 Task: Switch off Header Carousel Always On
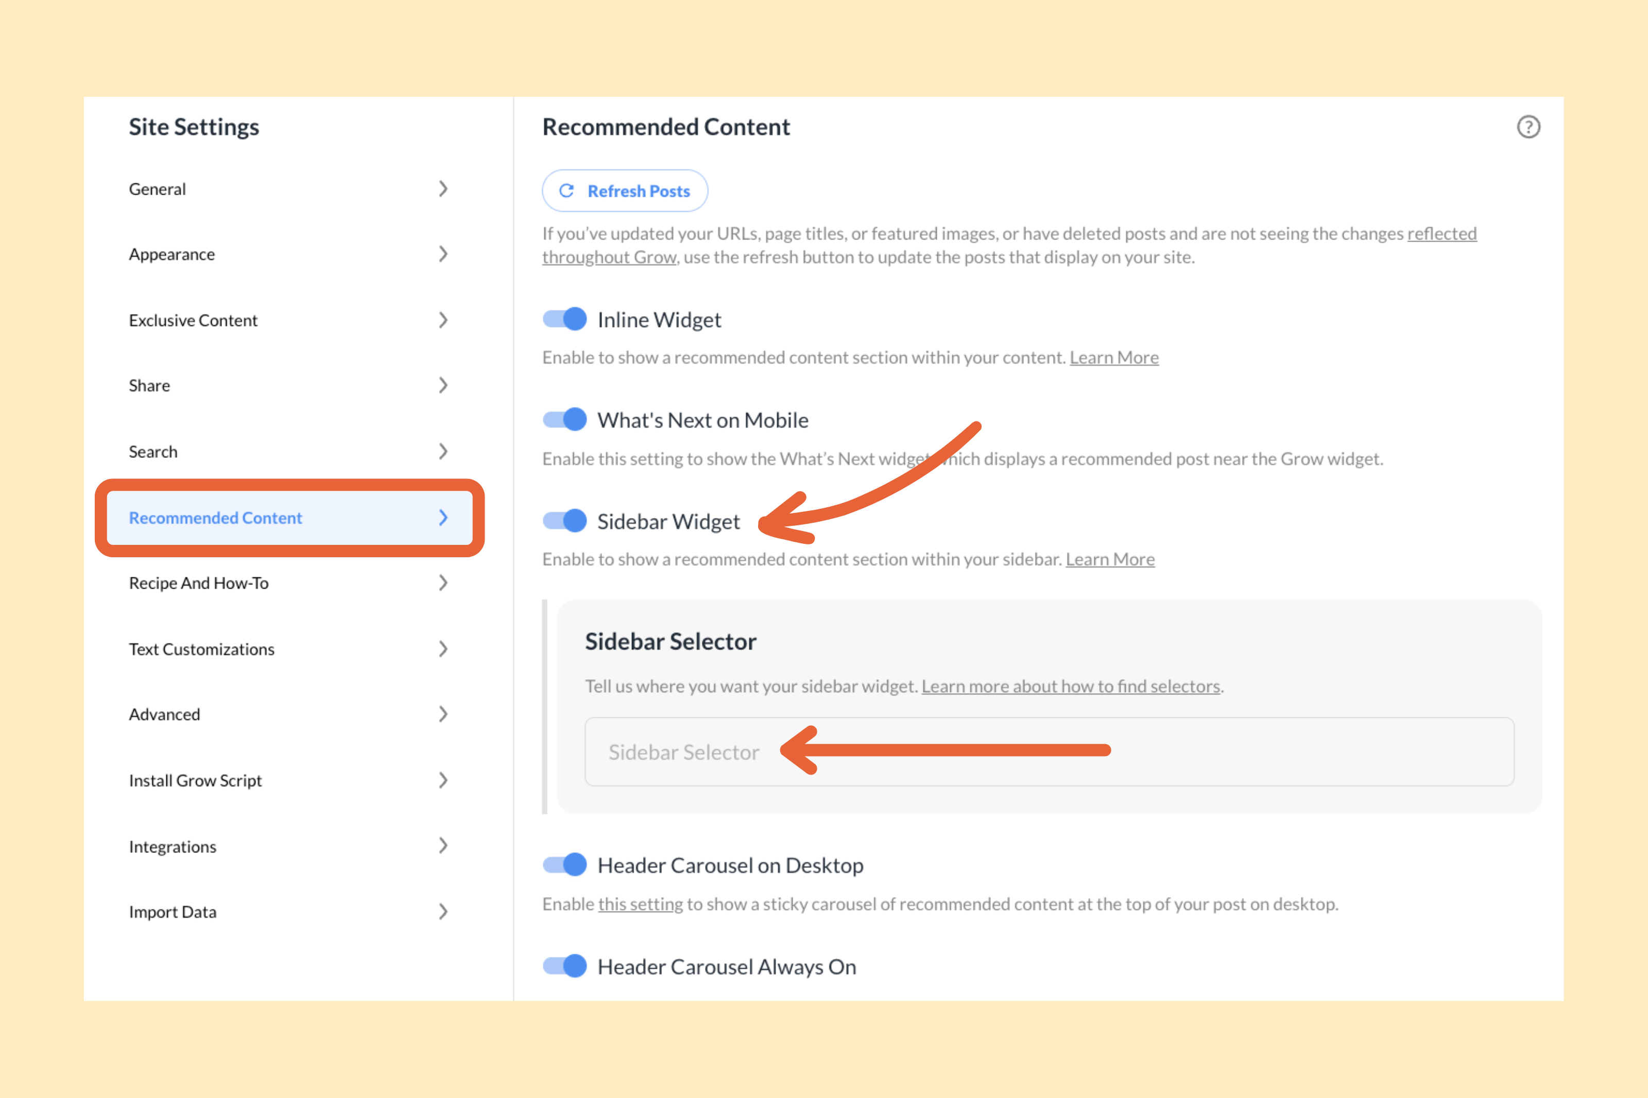(565, 966)
